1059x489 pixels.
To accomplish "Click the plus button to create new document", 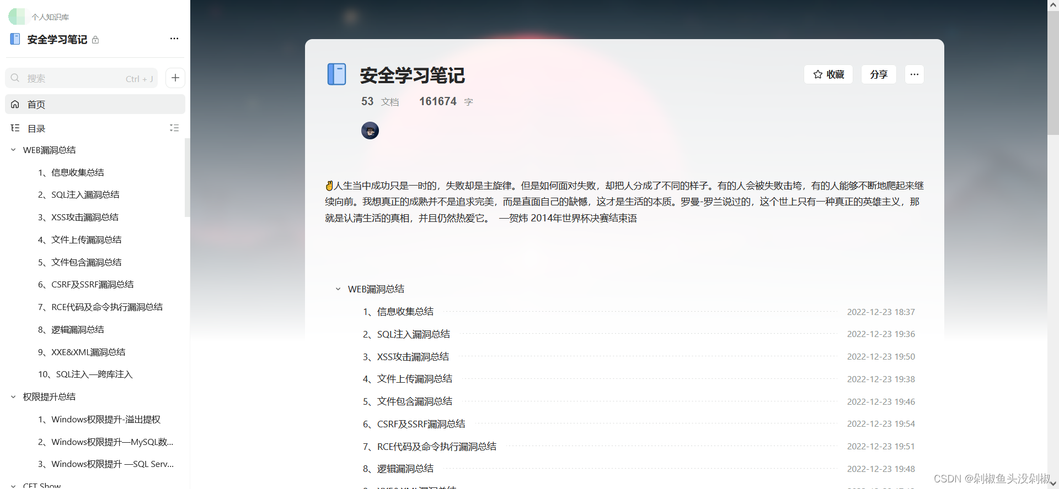I will [175, 78].
